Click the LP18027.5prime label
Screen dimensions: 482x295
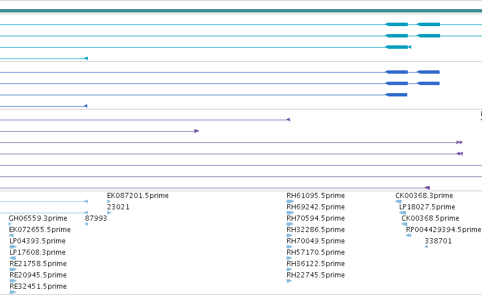(x=427, y=207)
